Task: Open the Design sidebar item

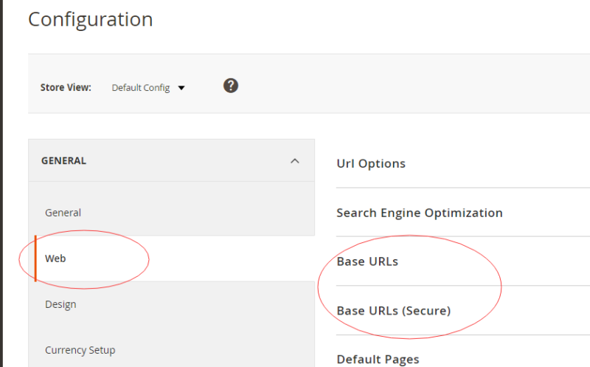Action: coord(60,304)
